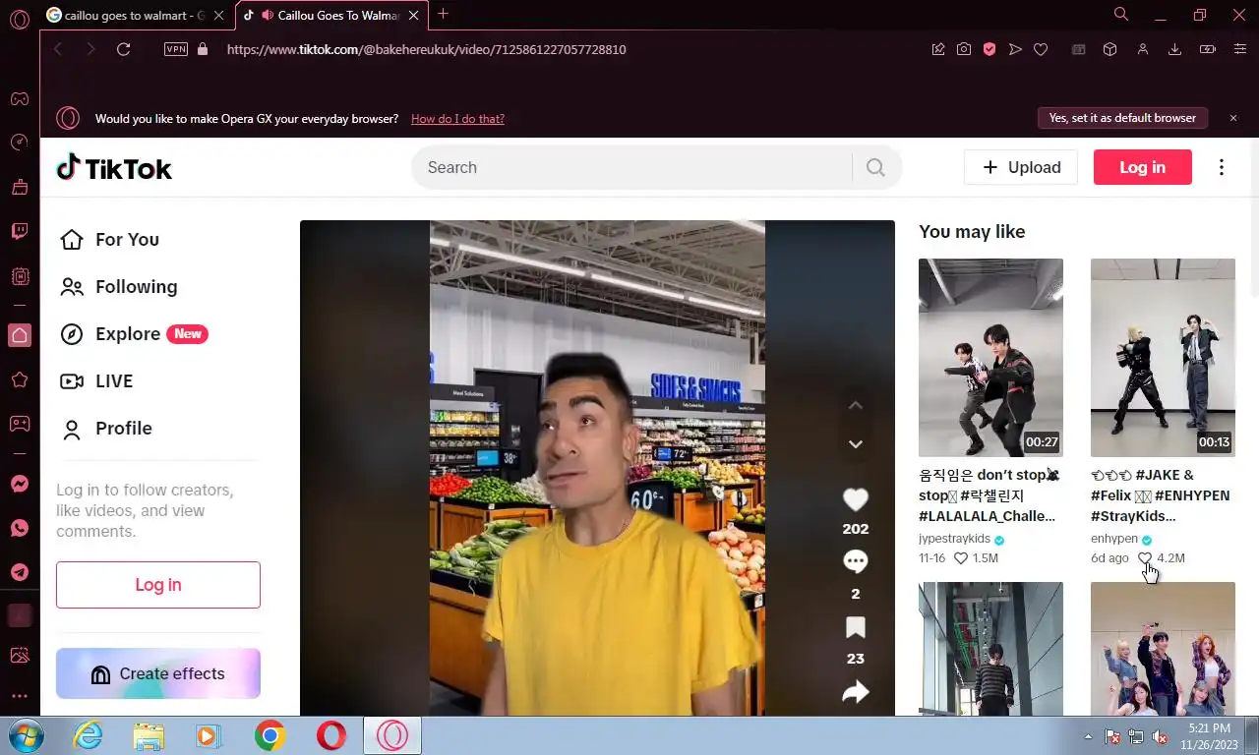Open sidebar three-dots setup menu
The height and width of the screenshot is (755, 1259).
19,696
